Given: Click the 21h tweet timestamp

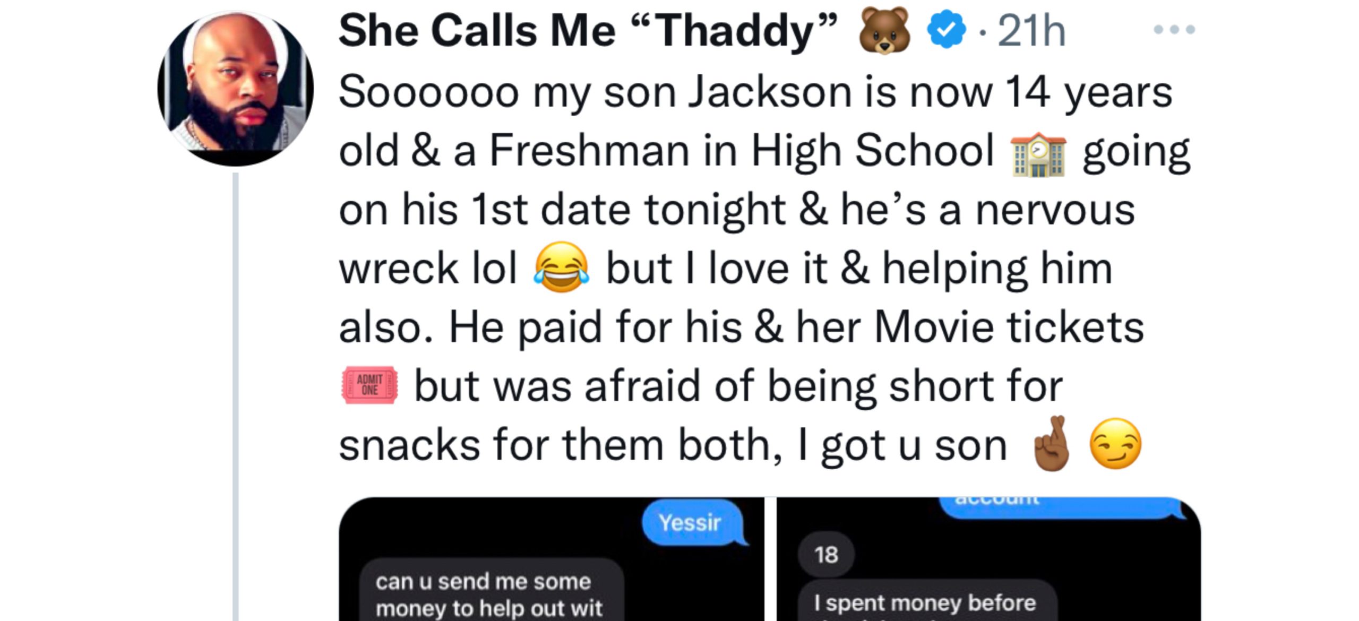Looking at the screenshot, I should pos(1031,32).
